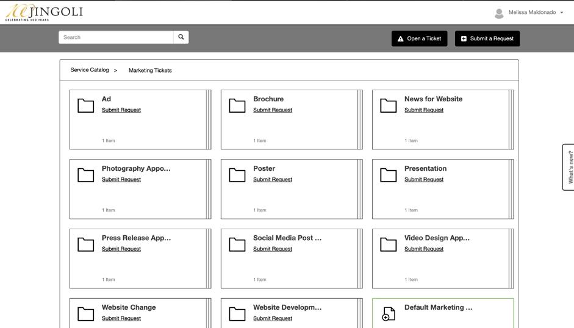Image resolution: width=574 pixels, height=328 pixels.
Task: Click Submit Request under Ad
Action: click(121, 110)
